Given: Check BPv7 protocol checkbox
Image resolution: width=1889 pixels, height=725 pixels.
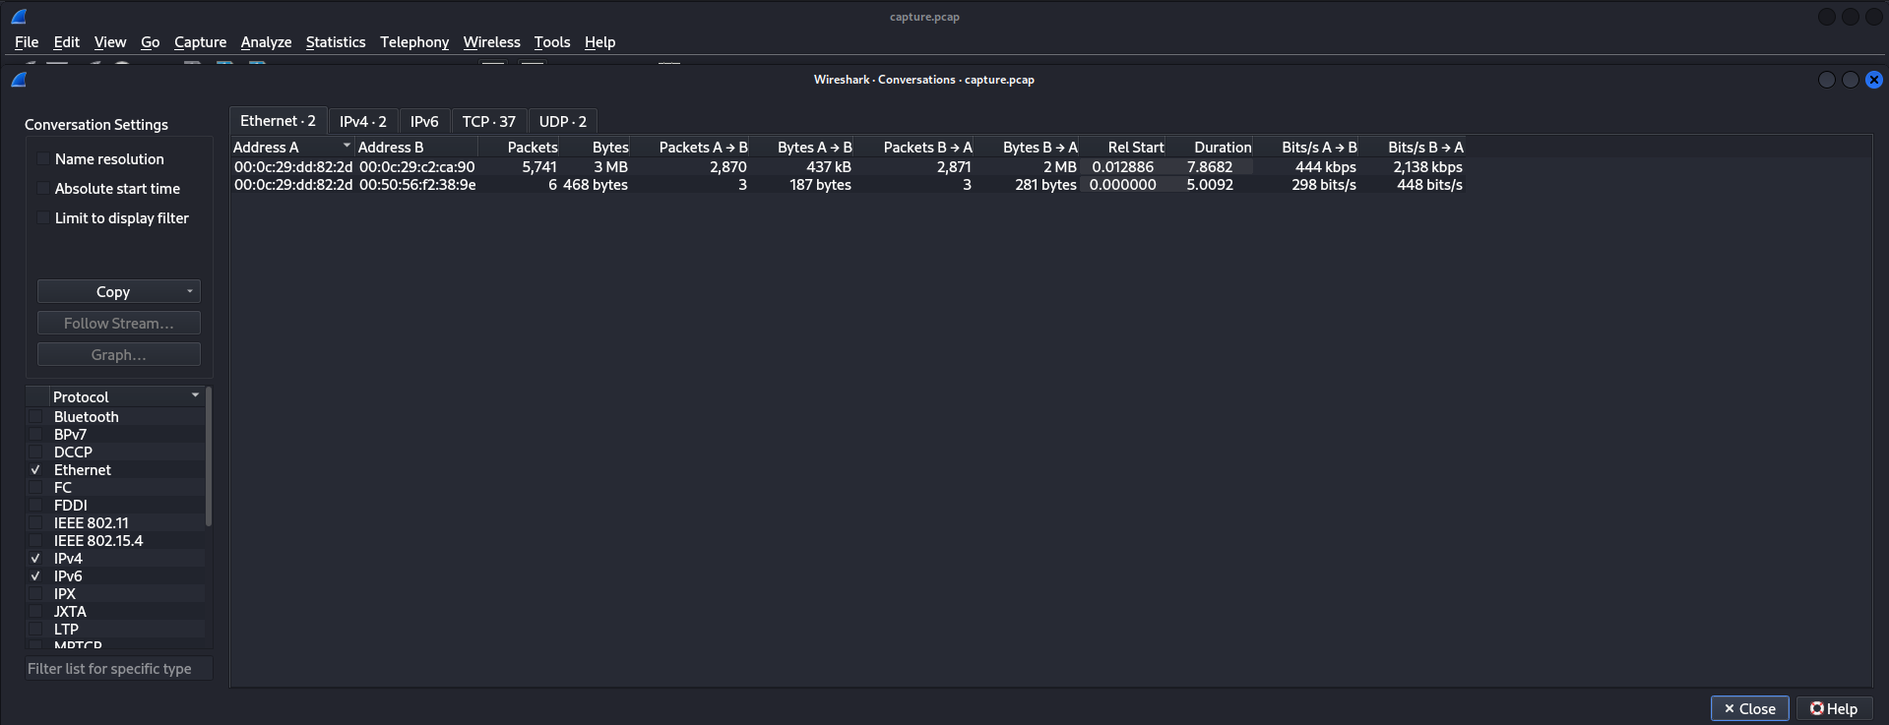Looking at the screenshot, I should coord(35,435).
